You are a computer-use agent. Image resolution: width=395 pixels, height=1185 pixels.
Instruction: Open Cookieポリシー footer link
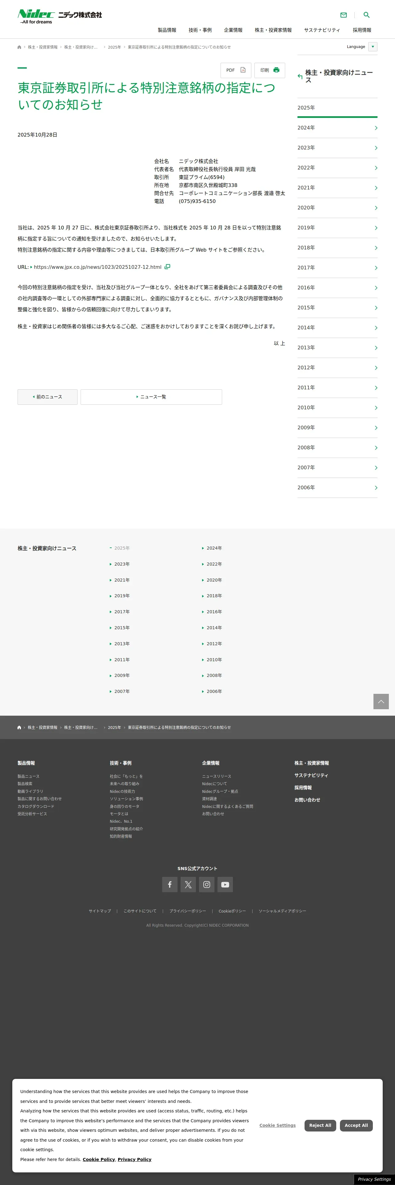[x=233, y=911]
